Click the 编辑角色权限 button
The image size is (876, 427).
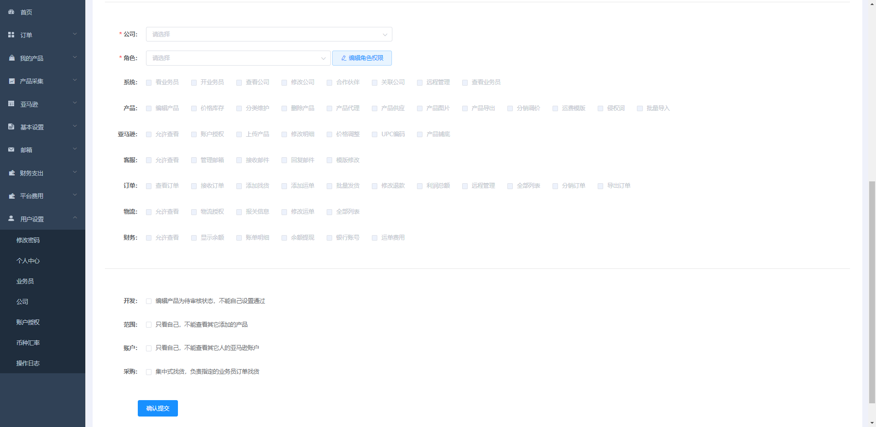[x=362, y=58]
